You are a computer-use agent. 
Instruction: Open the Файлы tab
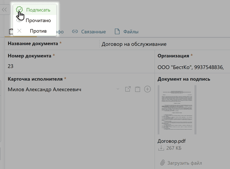[x=130, y=32]
